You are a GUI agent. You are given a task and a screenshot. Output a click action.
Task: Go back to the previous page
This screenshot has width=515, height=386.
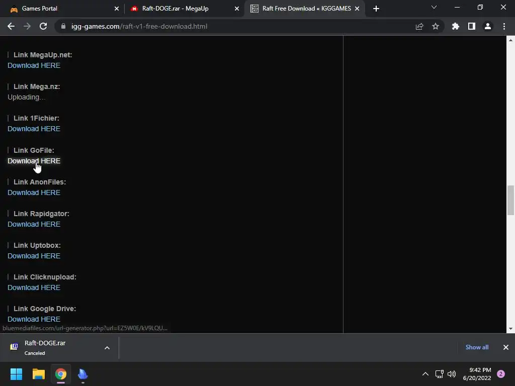pyautogui.click(x=11, y=26)
